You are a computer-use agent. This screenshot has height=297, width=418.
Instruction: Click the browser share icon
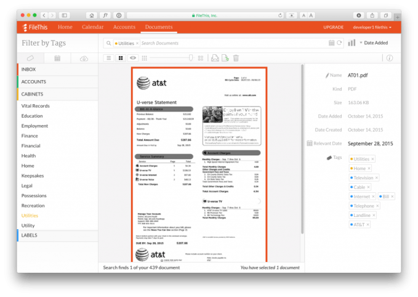372,15
